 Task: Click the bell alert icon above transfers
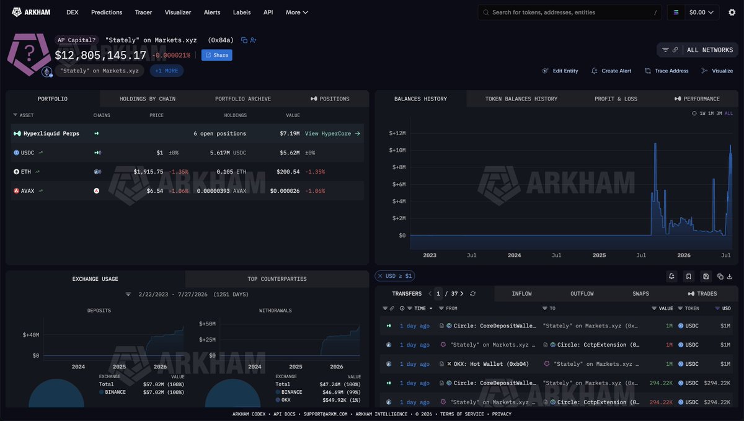[x=671, y=276]
